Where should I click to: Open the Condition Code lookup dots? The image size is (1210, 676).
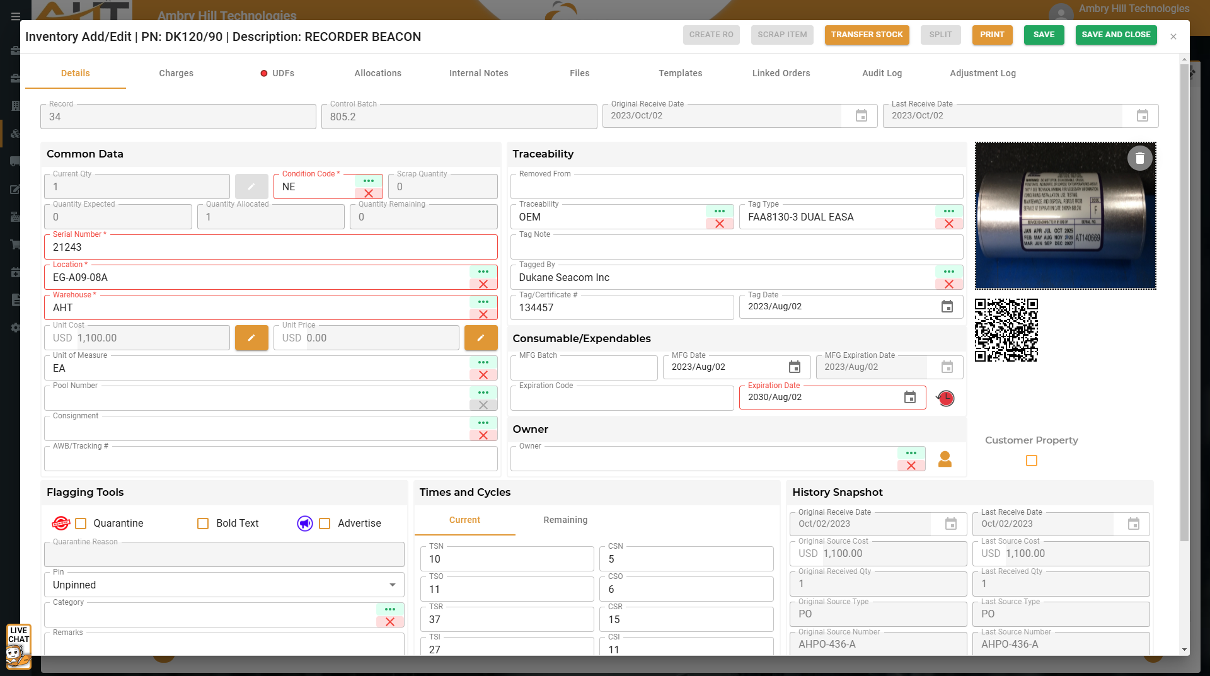coord(369,181)
